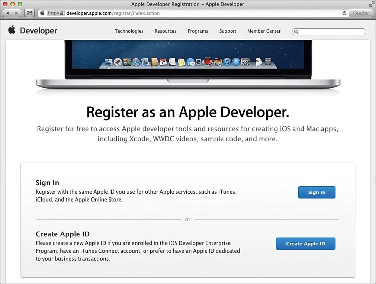
Task: Click the iTunes music note icon in dock
Action: click(227, 62)
